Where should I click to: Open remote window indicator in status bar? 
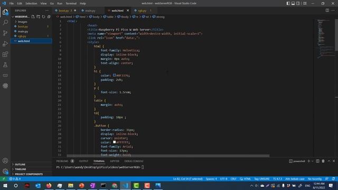point(4,179)
